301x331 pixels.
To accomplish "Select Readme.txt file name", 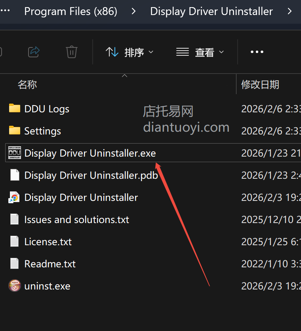I will tap(50, 264).
